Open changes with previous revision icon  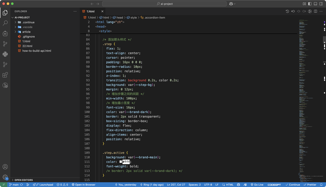click(x=293, y=11)
